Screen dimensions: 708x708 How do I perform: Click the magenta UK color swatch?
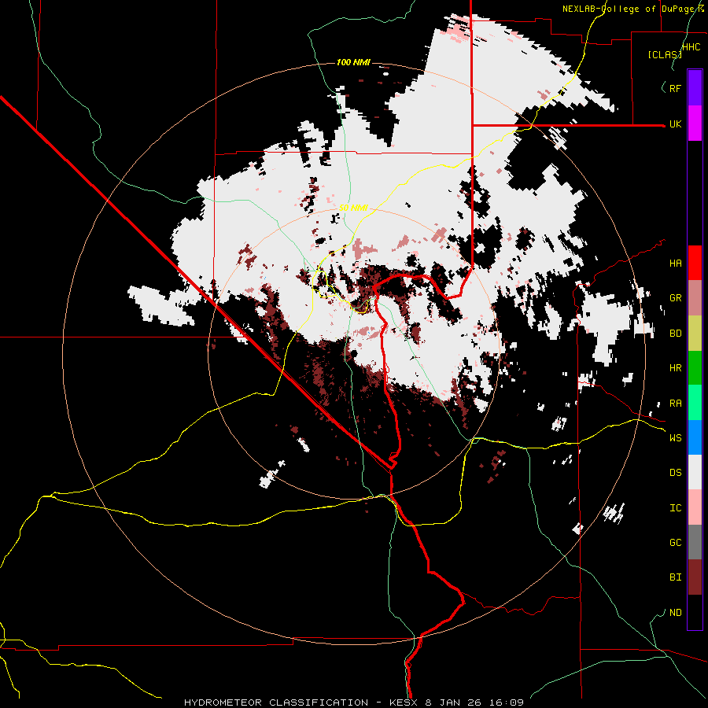tap(695, 124)
